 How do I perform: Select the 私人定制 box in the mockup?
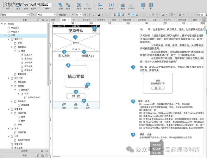point(64,56)
